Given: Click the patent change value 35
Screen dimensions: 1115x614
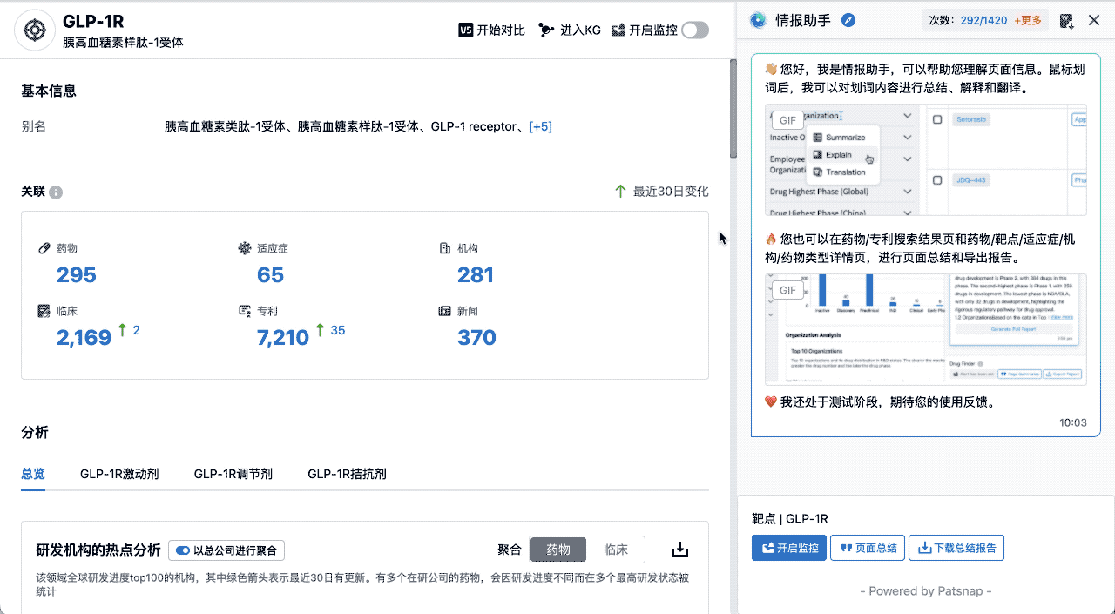Looking at the screenshot, I should click(x=338, y=330).
